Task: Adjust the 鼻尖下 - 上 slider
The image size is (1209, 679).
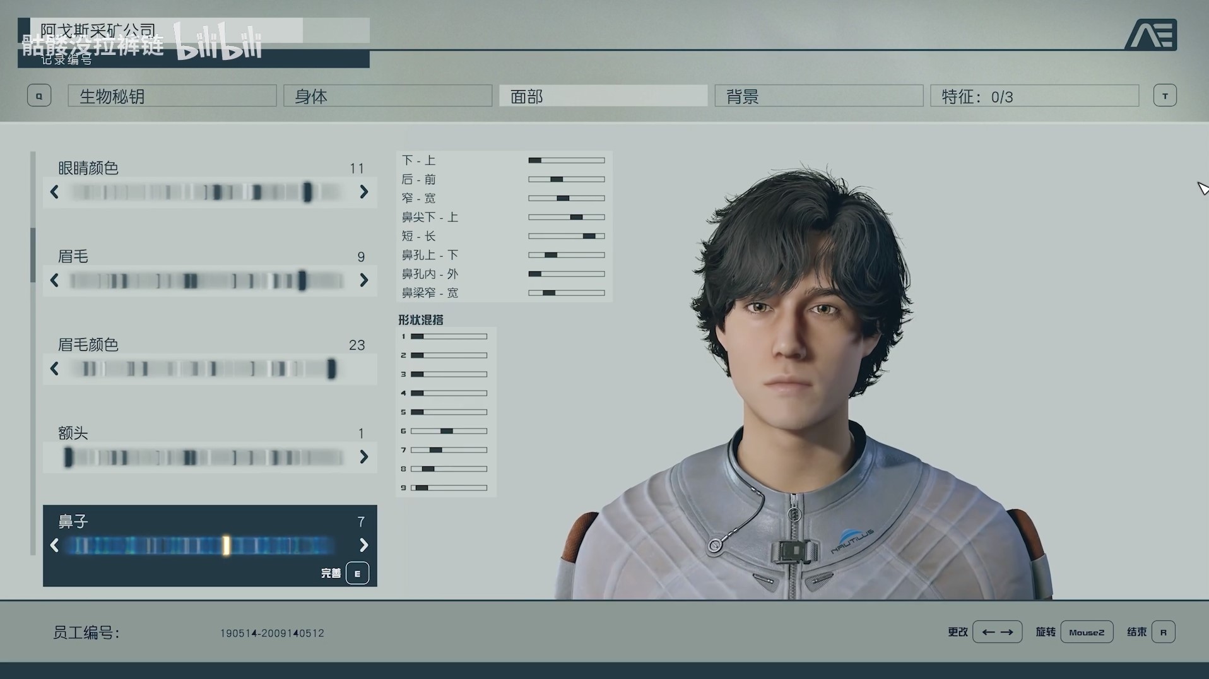Action: [x=567, y=217]
